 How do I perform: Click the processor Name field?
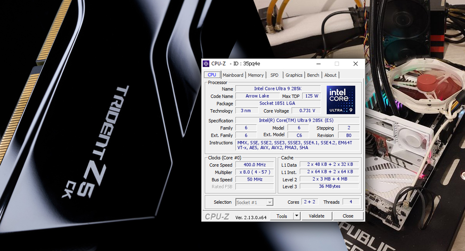click(x=277, y=89)
